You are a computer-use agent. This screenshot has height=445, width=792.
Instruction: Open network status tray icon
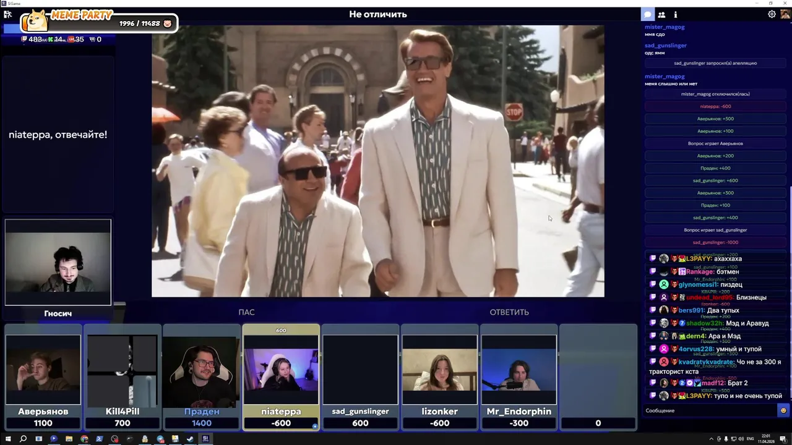click(733, 439)
